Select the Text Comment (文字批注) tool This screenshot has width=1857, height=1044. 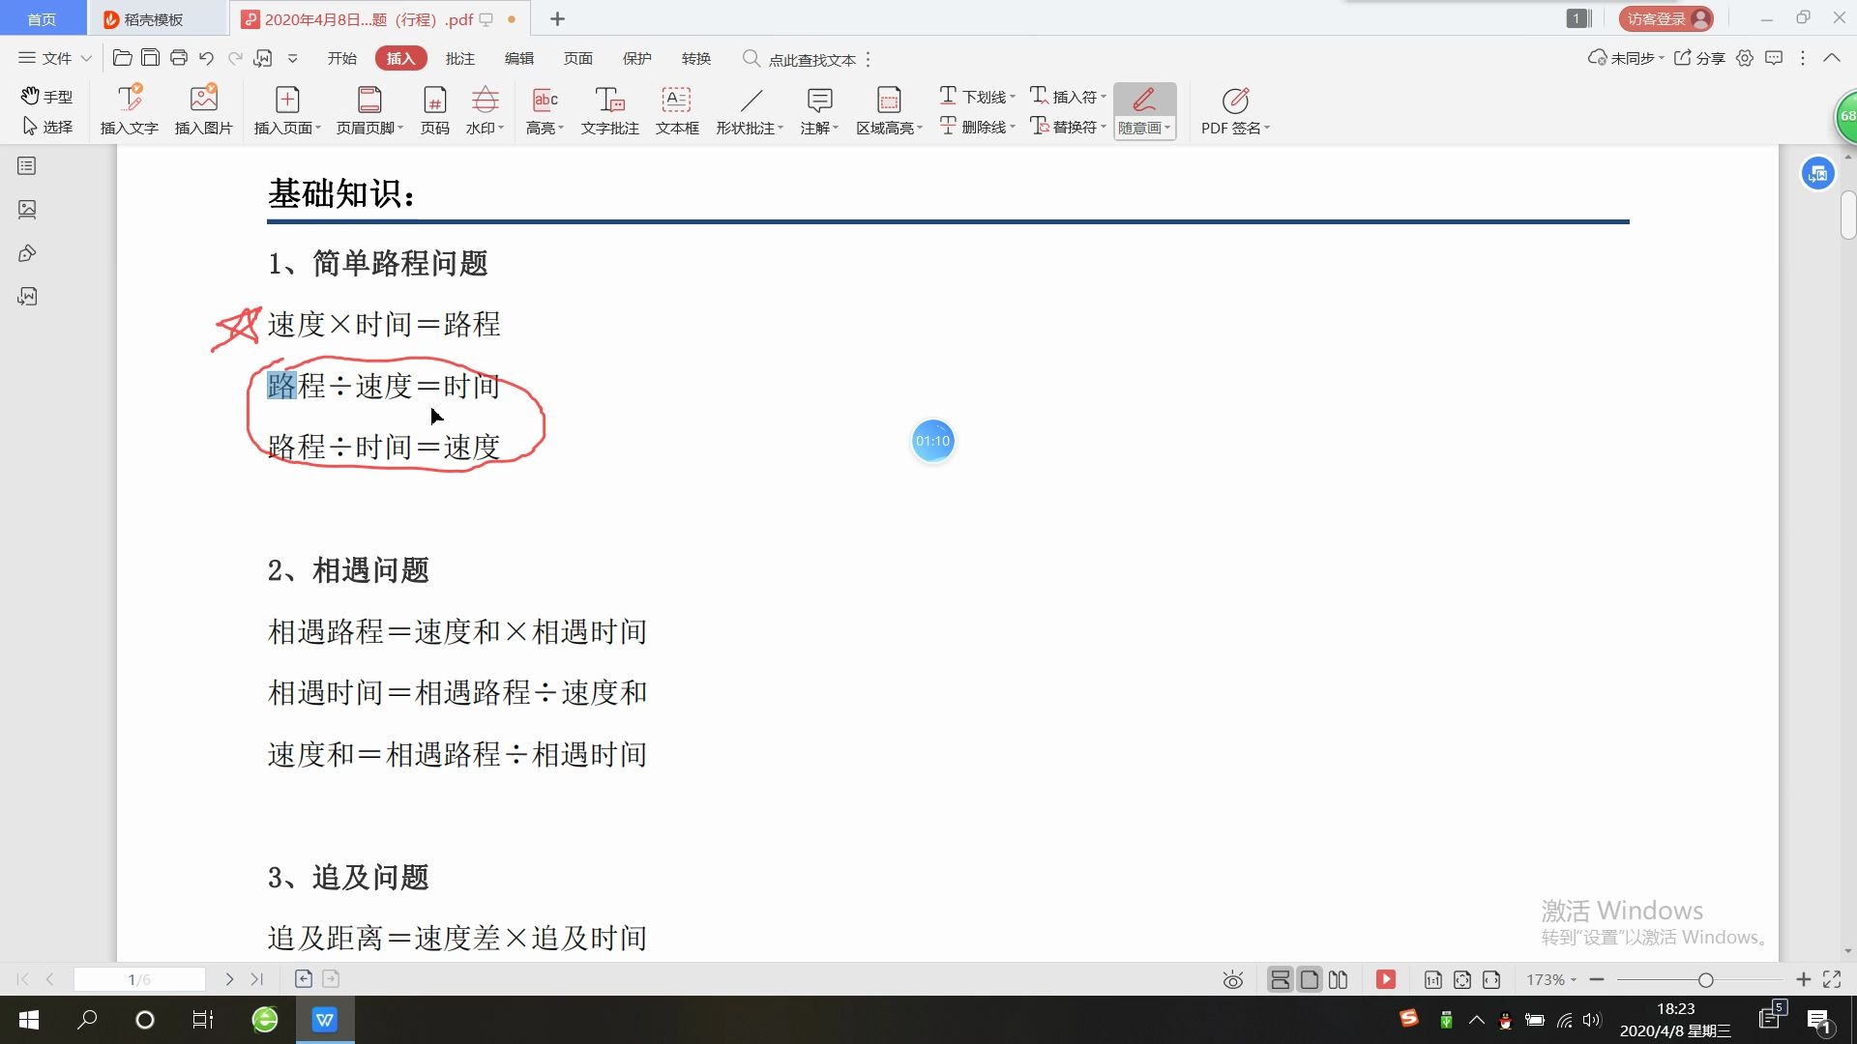click(610, 109)
